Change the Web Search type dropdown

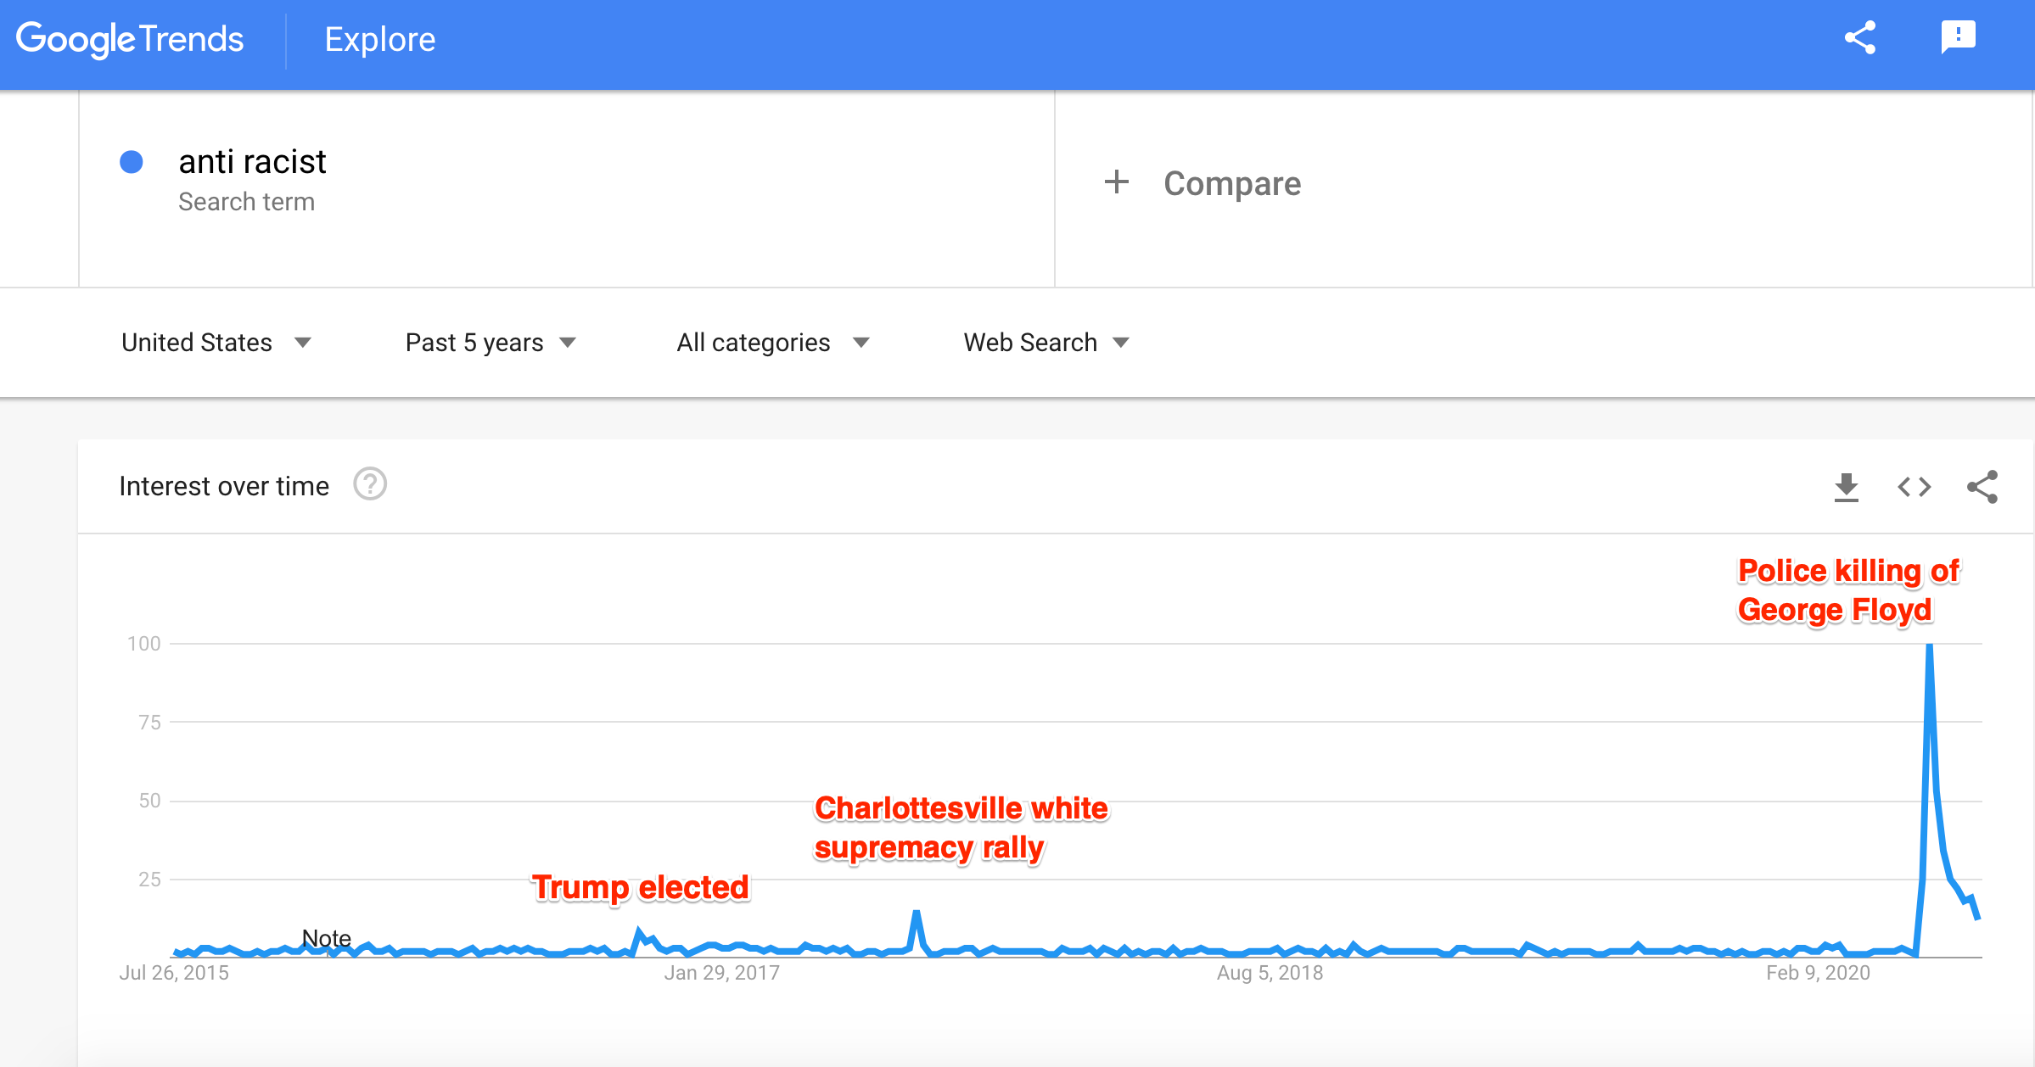[1046, 343]
